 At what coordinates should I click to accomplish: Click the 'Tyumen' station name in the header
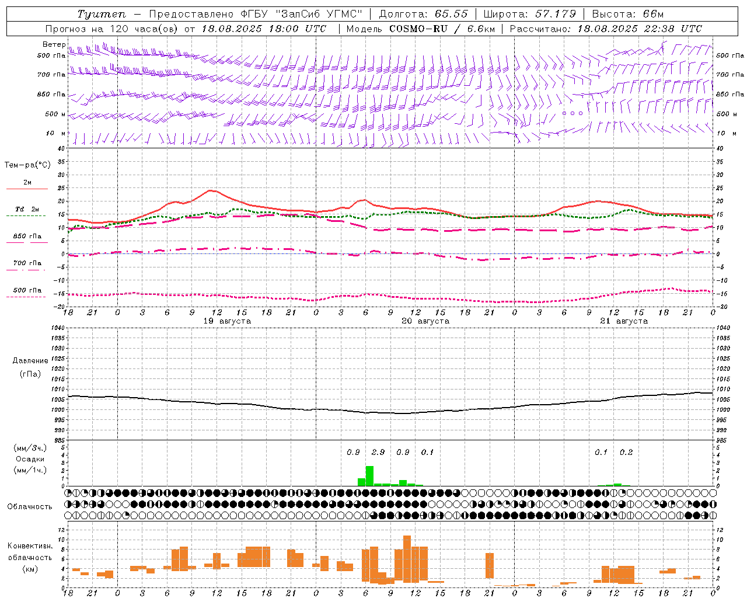102,14
